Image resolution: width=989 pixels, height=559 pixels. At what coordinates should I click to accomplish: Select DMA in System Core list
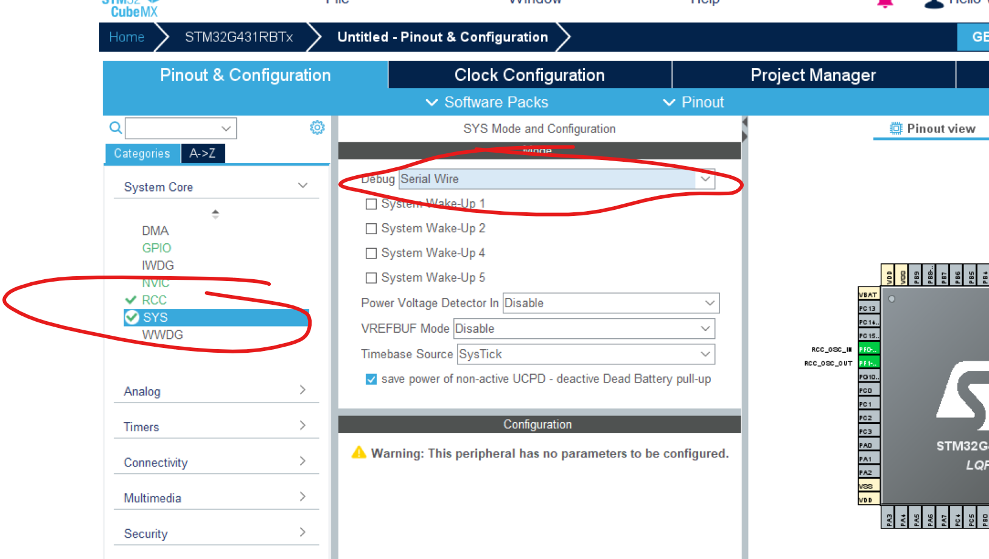(155, 231)
